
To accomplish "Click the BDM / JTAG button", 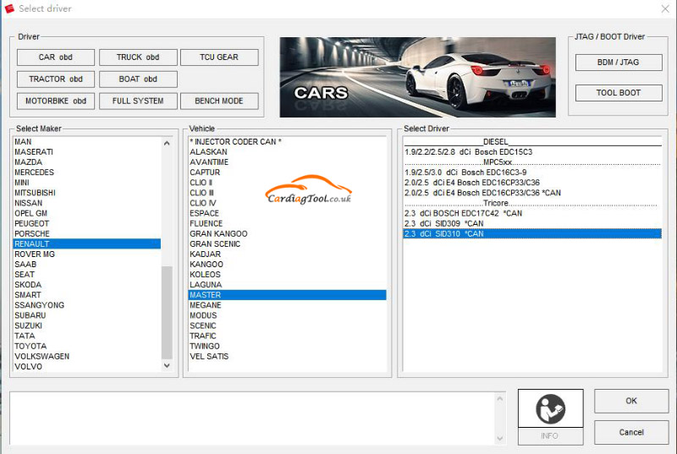I will point(618,63).
